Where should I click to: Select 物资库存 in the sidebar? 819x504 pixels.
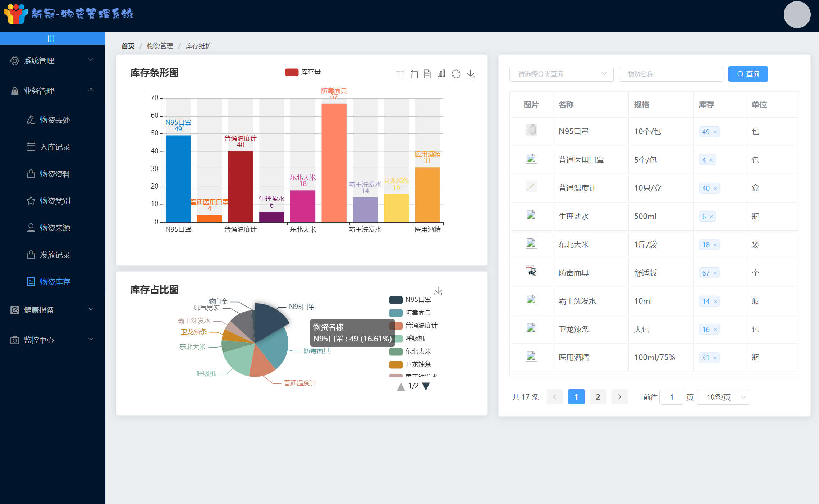[52, 282]
